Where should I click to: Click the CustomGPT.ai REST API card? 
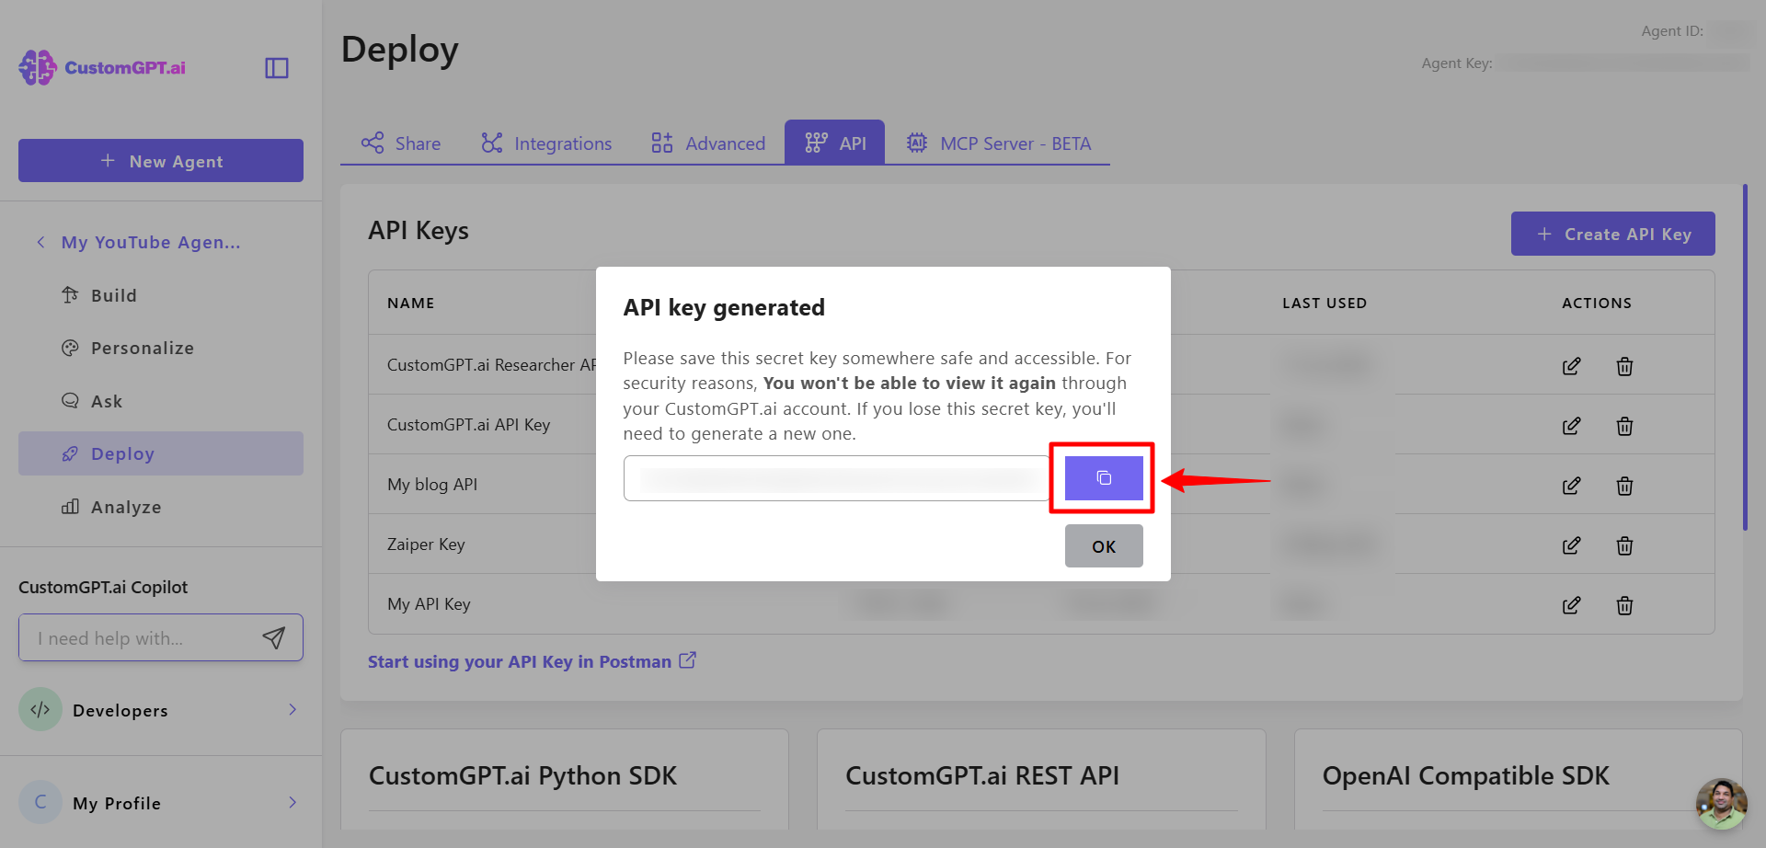click(x=1041, y=780)
